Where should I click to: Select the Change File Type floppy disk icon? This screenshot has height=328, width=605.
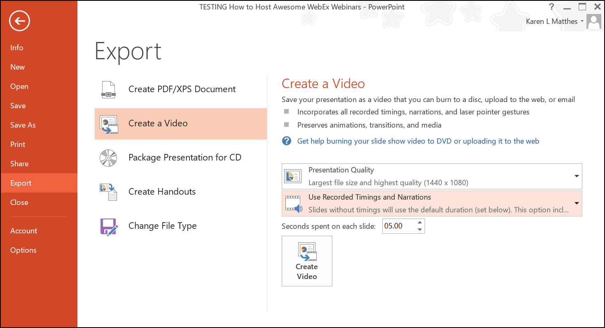[108, 226]
